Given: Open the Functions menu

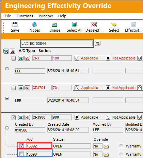Looking at the screenshot, I should pos(25,16).
